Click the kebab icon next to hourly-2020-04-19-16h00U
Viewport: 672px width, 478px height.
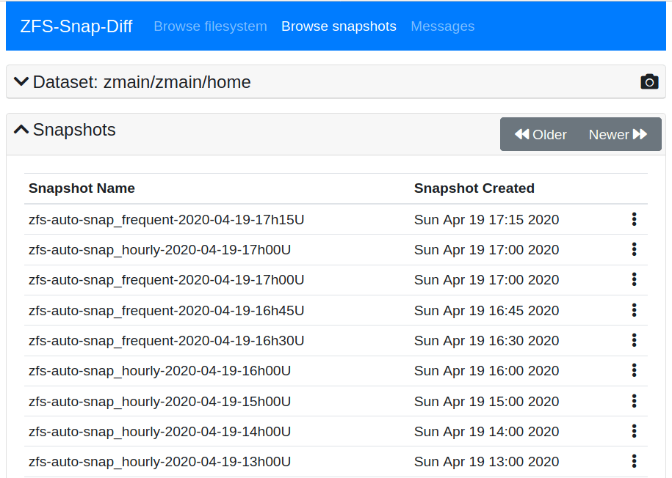pyautogui.click(x=634, y=370)
